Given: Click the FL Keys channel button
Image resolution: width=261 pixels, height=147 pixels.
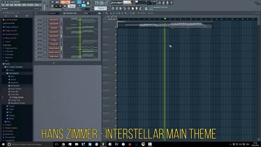Looking at the screenshot, I should [54, 40].
